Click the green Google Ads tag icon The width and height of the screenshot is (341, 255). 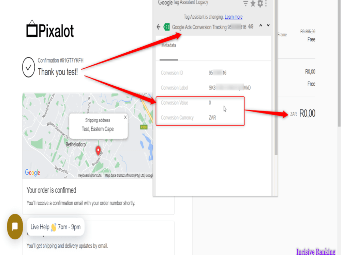click(x=167, y=27)
